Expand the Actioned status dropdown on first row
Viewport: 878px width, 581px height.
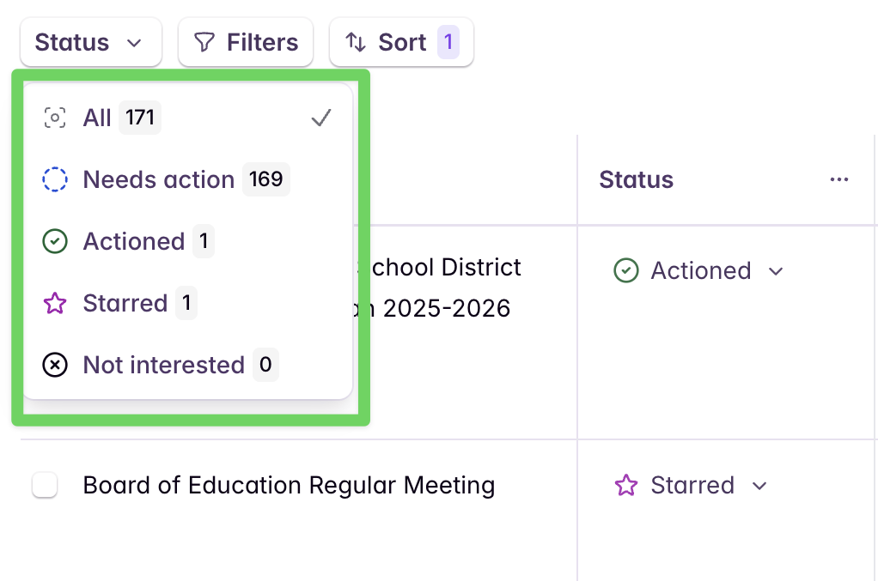pyautogui.click(x=776, y=270)
